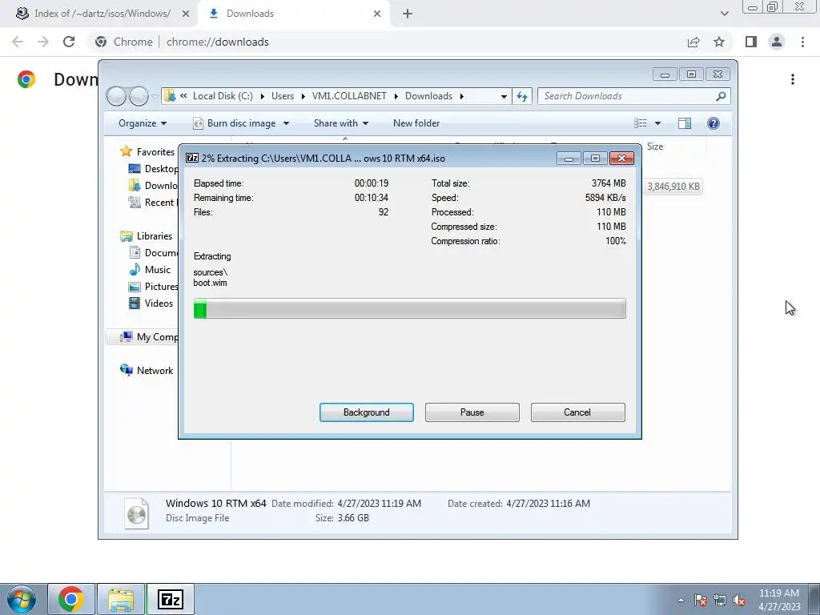This screenshot has height=615, width=820.
Task: Open Chrome tab search chevron
Action: pos(724,14)
